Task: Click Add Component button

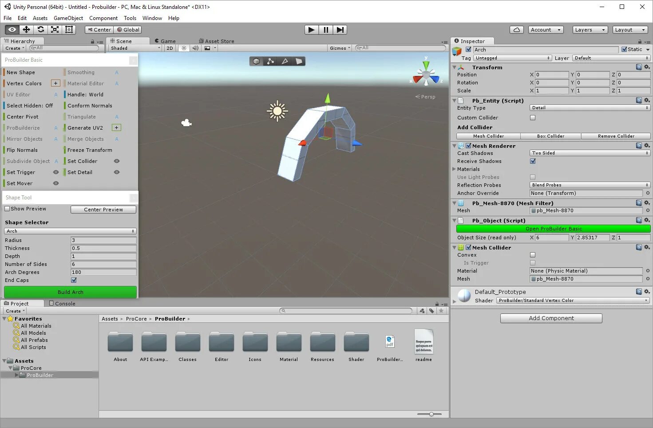Action: click(x=551, y=318)
